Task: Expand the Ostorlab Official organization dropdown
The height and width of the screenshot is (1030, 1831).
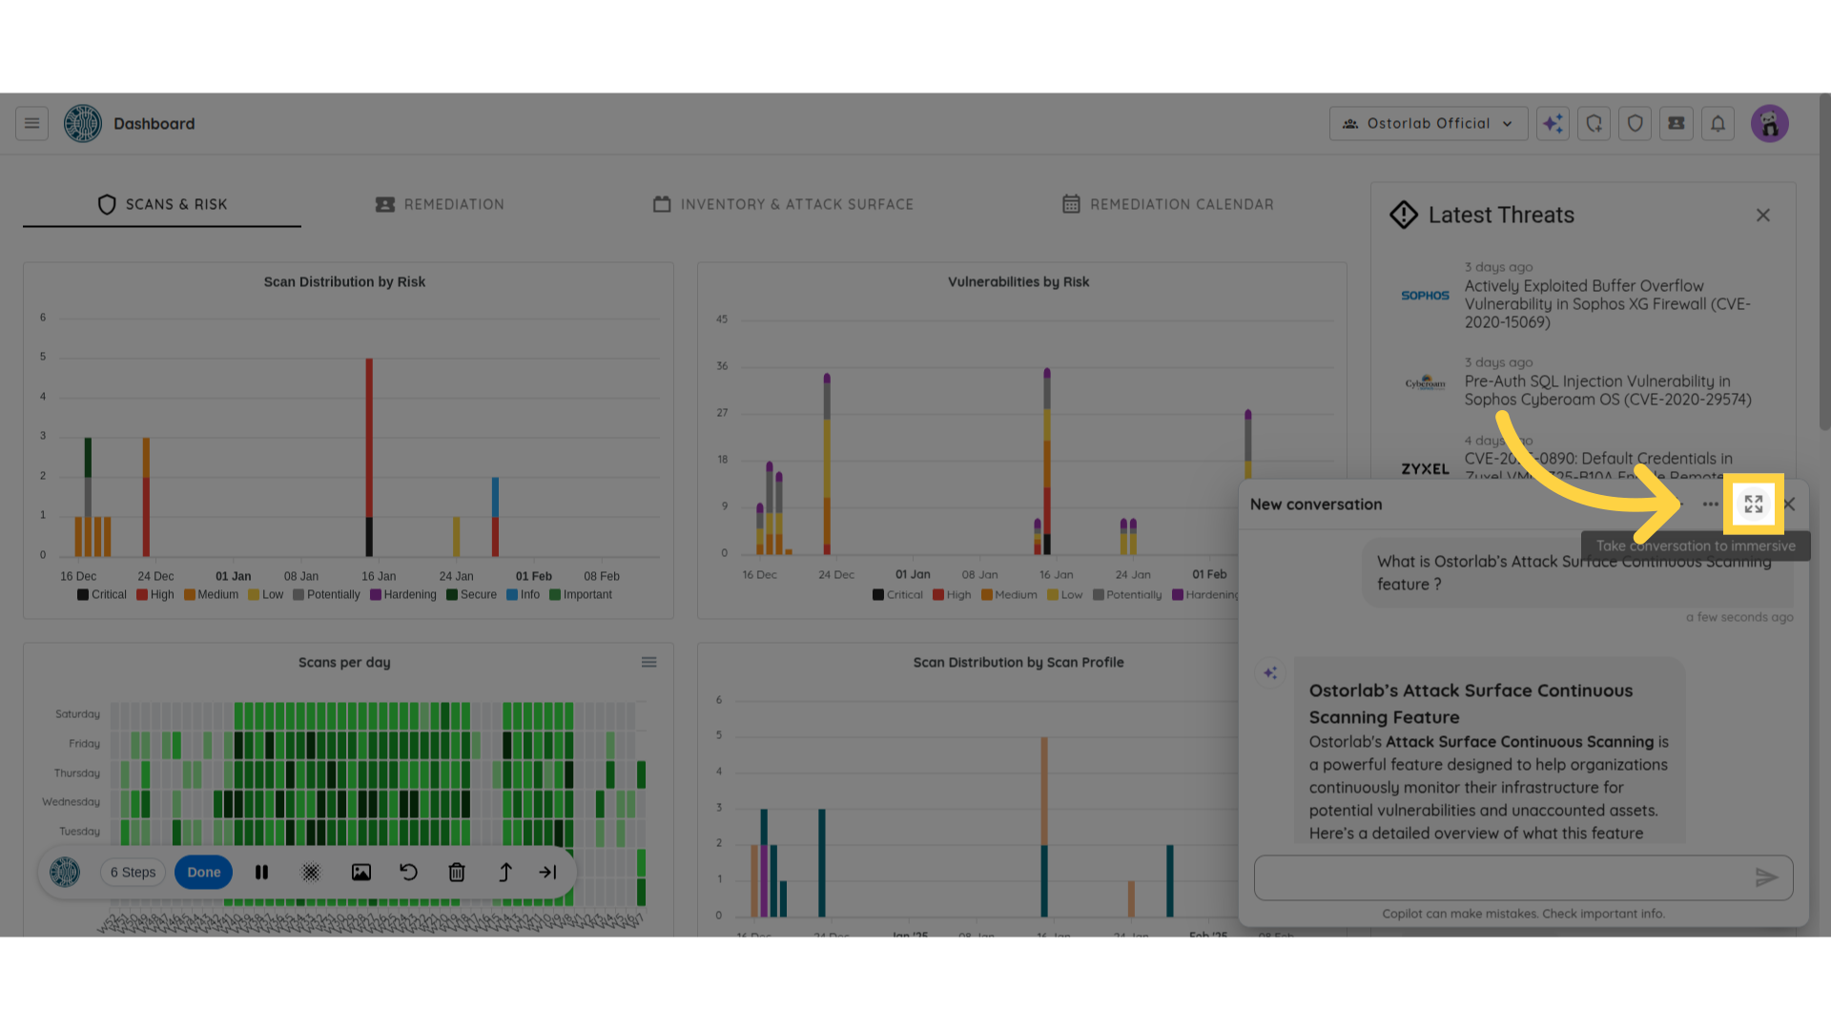Action: coord(1428,123)
